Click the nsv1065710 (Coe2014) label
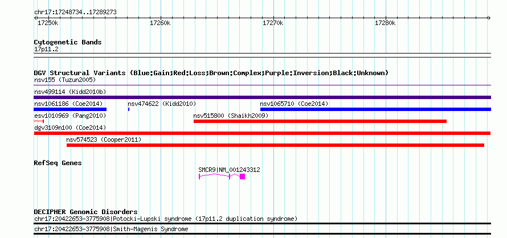The height and width of the screenshot is (238, 507). 295,104
